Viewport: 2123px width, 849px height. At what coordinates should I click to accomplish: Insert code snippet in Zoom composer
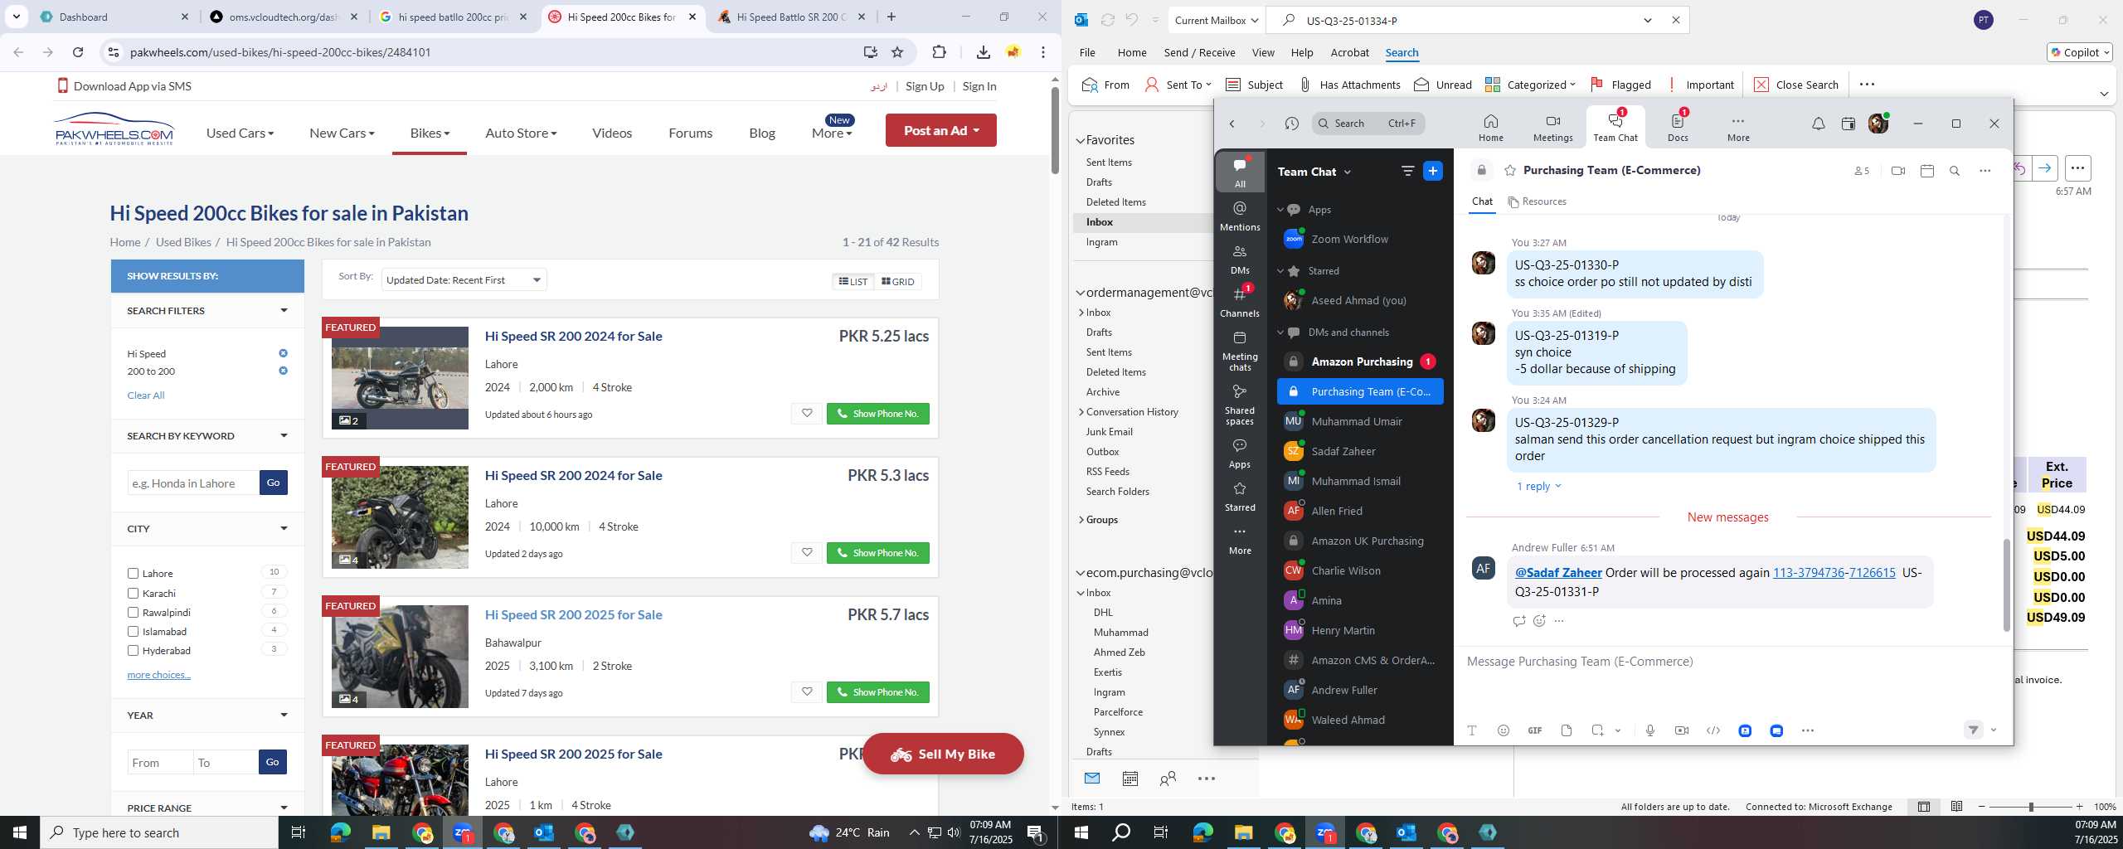1712,730
